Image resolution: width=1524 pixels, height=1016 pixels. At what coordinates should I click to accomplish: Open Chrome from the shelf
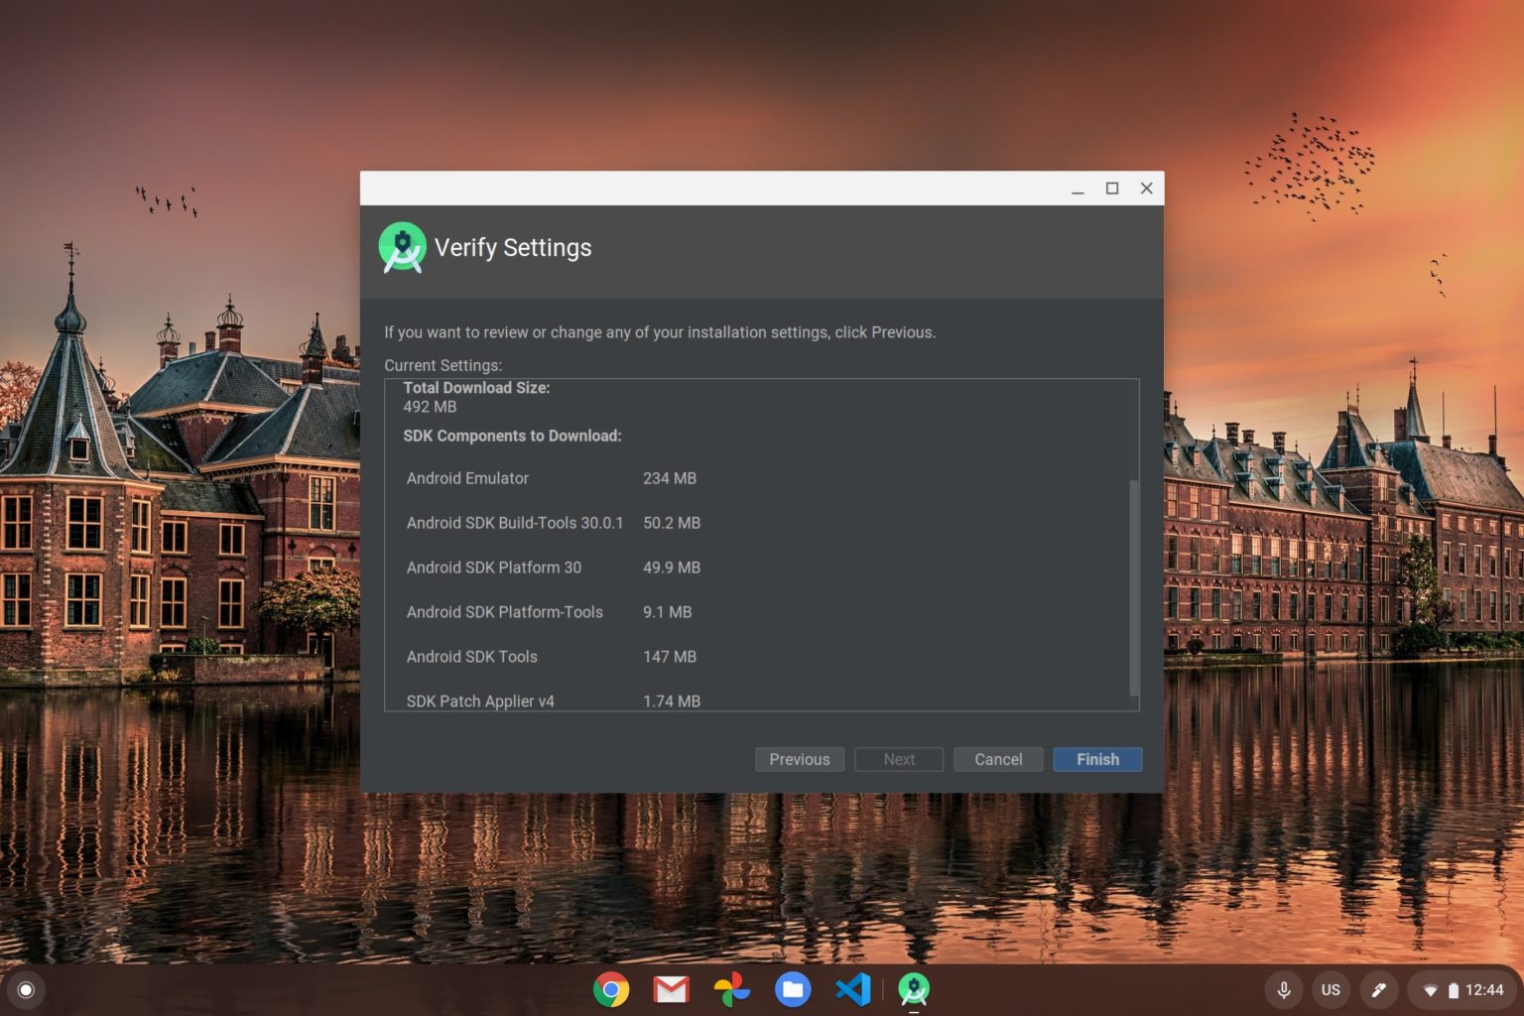click(x=612, y=989)
